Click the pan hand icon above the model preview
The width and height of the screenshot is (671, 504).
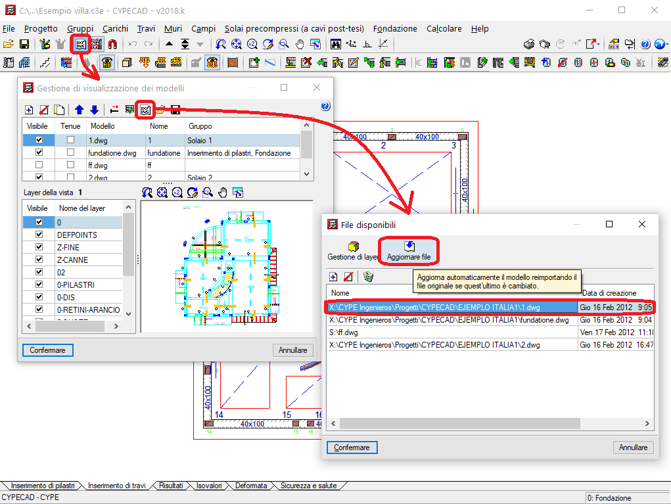[223, 193]
